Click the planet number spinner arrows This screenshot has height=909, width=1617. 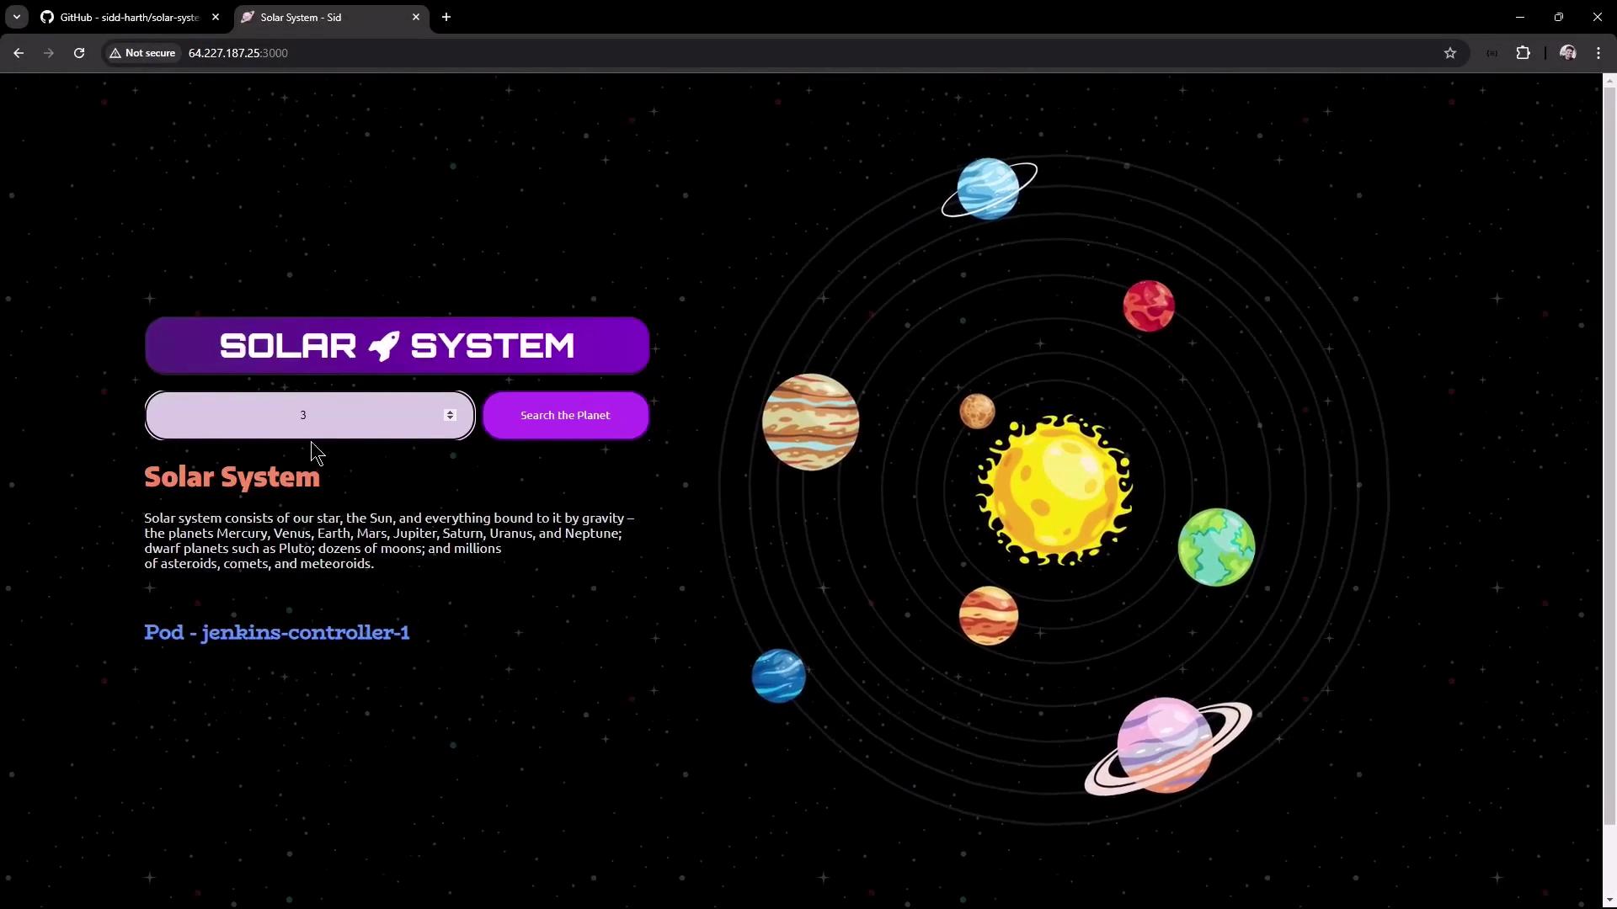click(x=450, y=415)
